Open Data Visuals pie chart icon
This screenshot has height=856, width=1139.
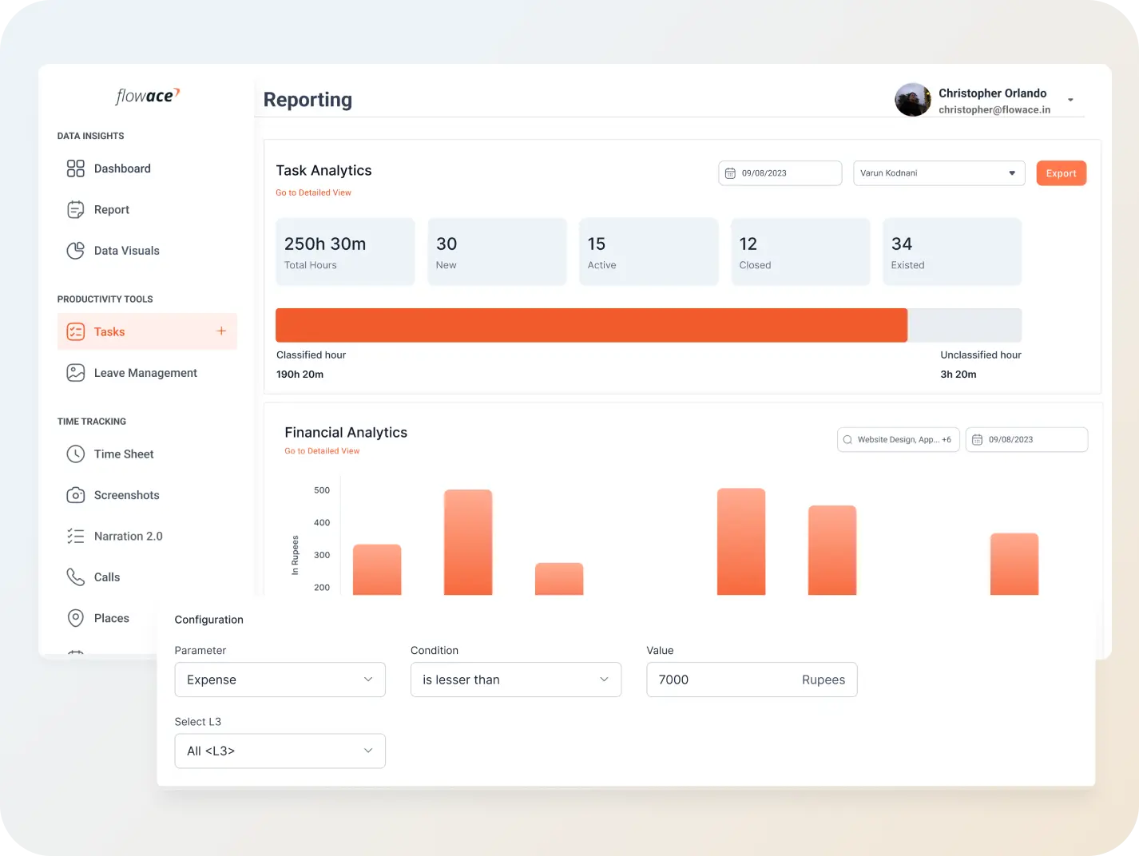coord(76,251)
